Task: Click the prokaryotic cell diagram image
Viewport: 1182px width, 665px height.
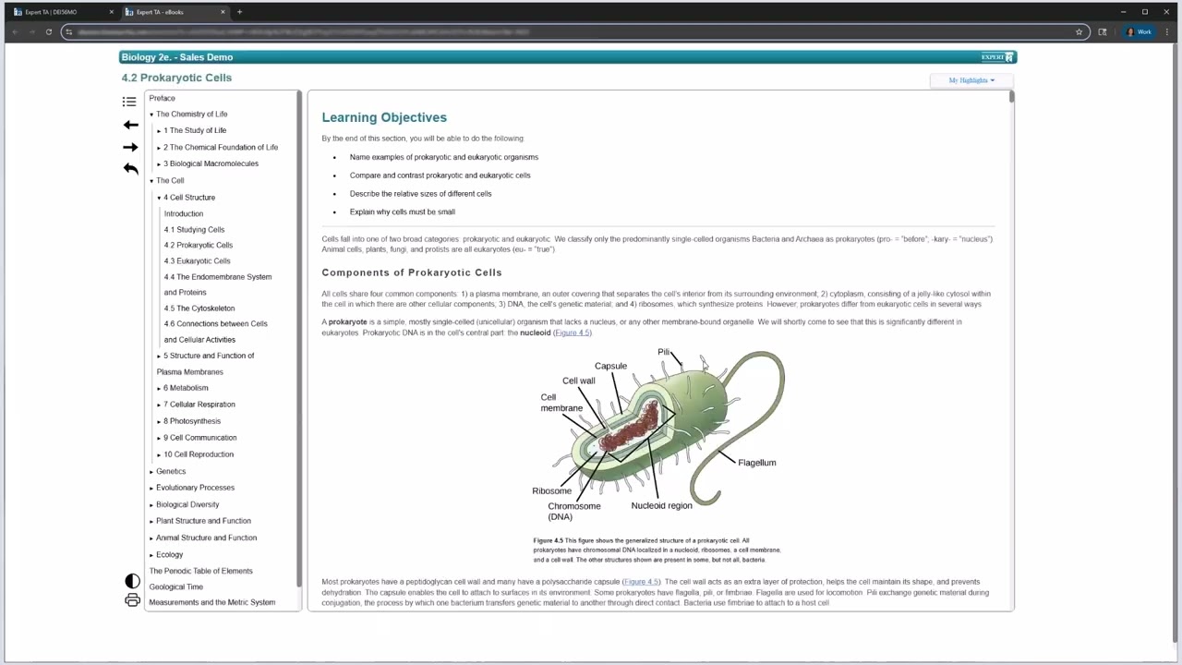Action: 658,436
